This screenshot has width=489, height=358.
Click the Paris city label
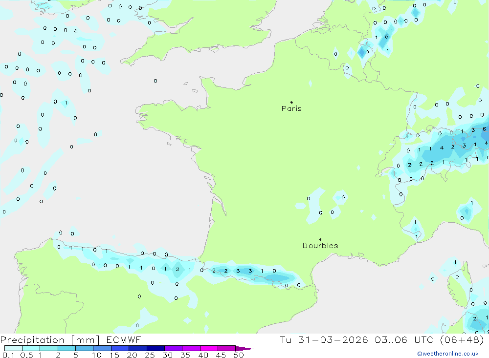click(x=291, y=108)
